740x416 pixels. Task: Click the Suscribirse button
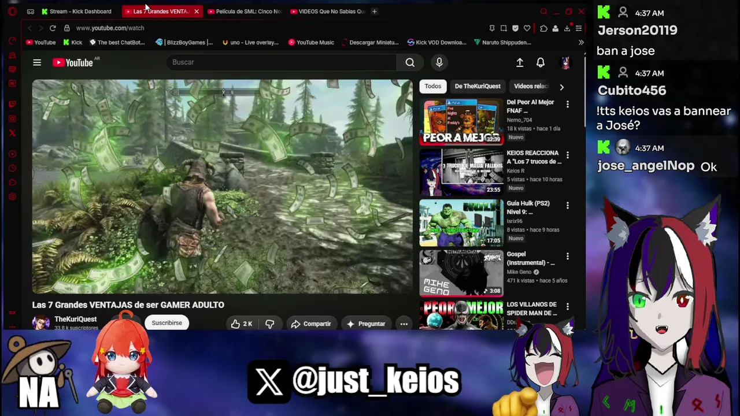(x=167, y=323)
